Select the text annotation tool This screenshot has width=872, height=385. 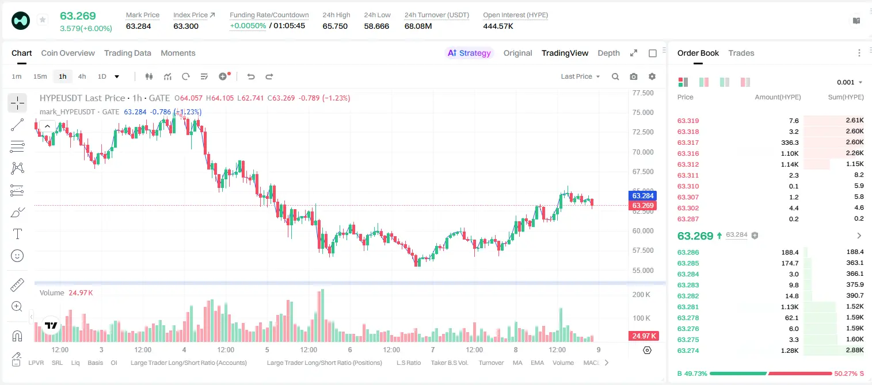point(17,234)
